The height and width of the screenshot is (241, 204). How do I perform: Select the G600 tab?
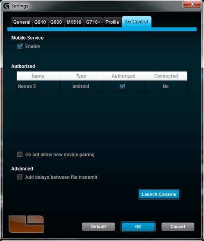(56, 22)
